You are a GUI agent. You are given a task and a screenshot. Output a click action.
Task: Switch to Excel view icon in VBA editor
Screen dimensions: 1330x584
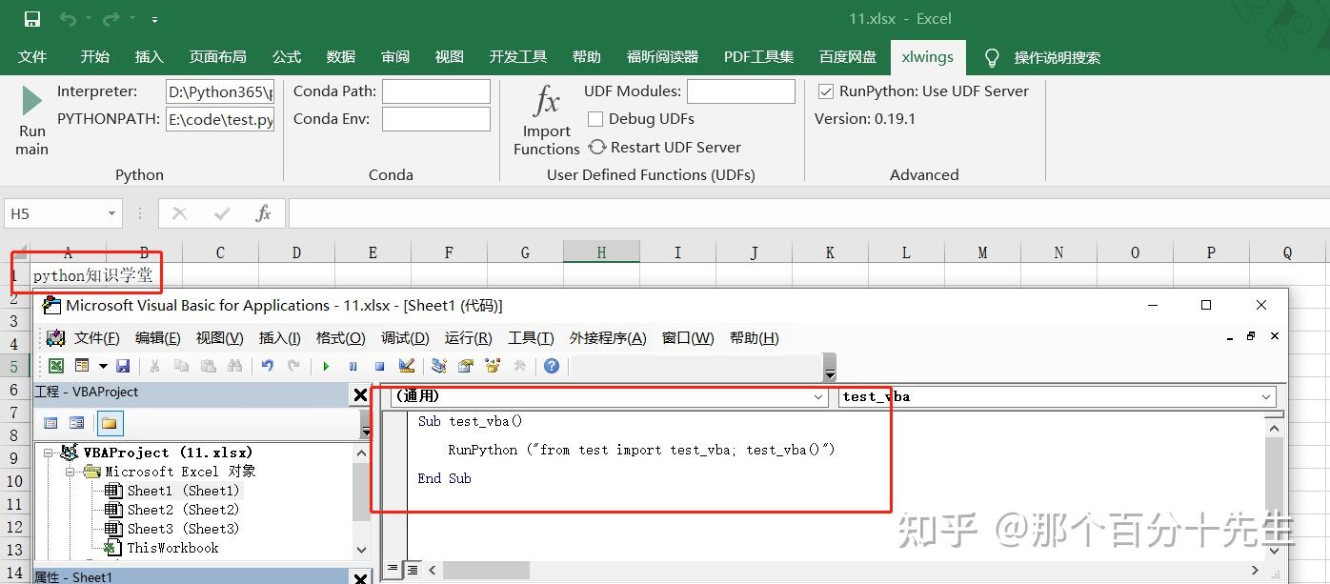pyautogui.click(x=55, y=365)
